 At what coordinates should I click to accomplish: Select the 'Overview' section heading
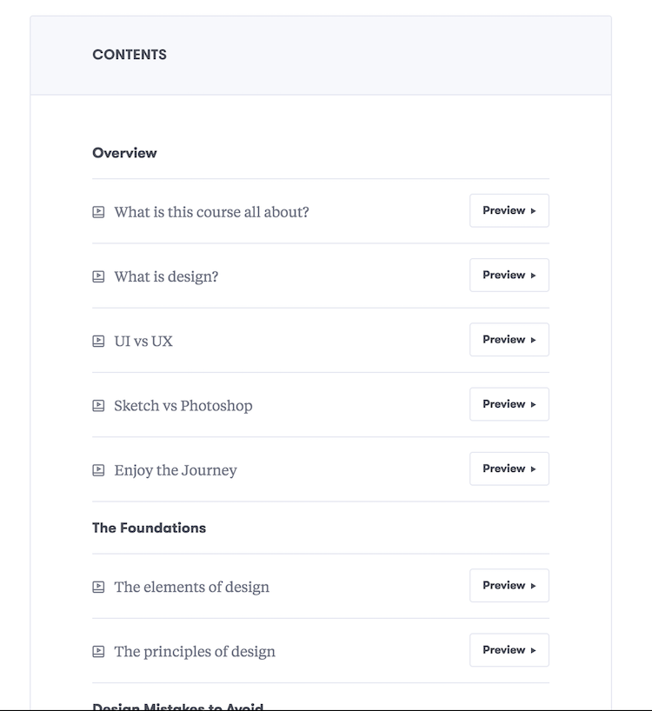coord(124,153)
